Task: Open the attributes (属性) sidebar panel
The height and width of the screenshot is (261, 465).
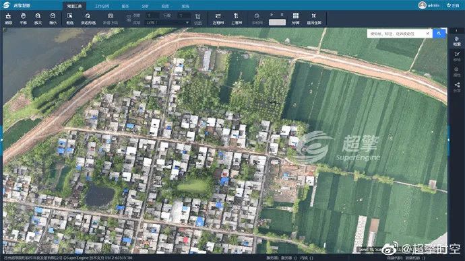Action: 457,72
